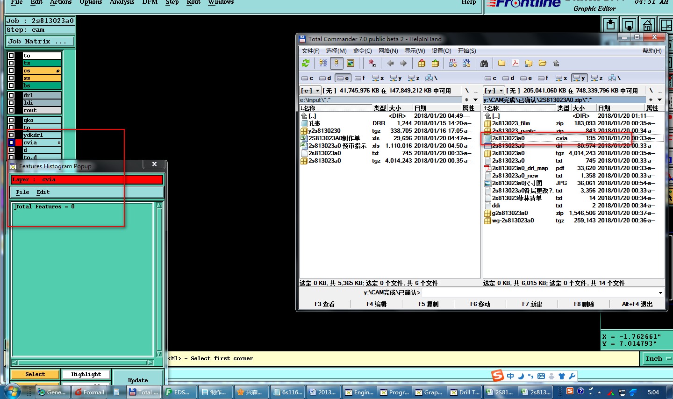
Task: Open the FTP connect icon
Action: click(453, 63)
